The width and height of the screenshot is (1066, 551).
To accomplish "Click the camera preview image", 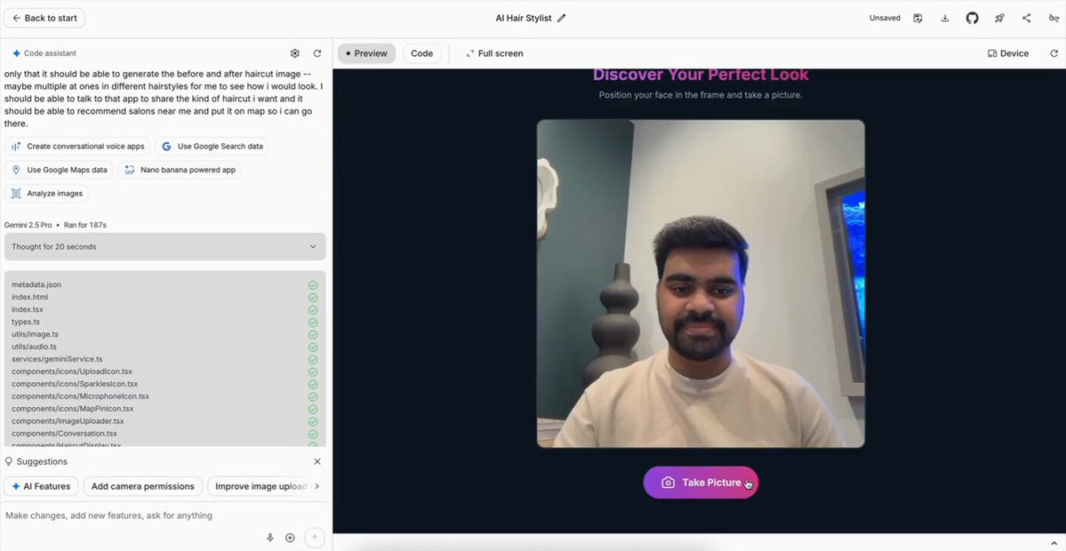I will (701, 284).
